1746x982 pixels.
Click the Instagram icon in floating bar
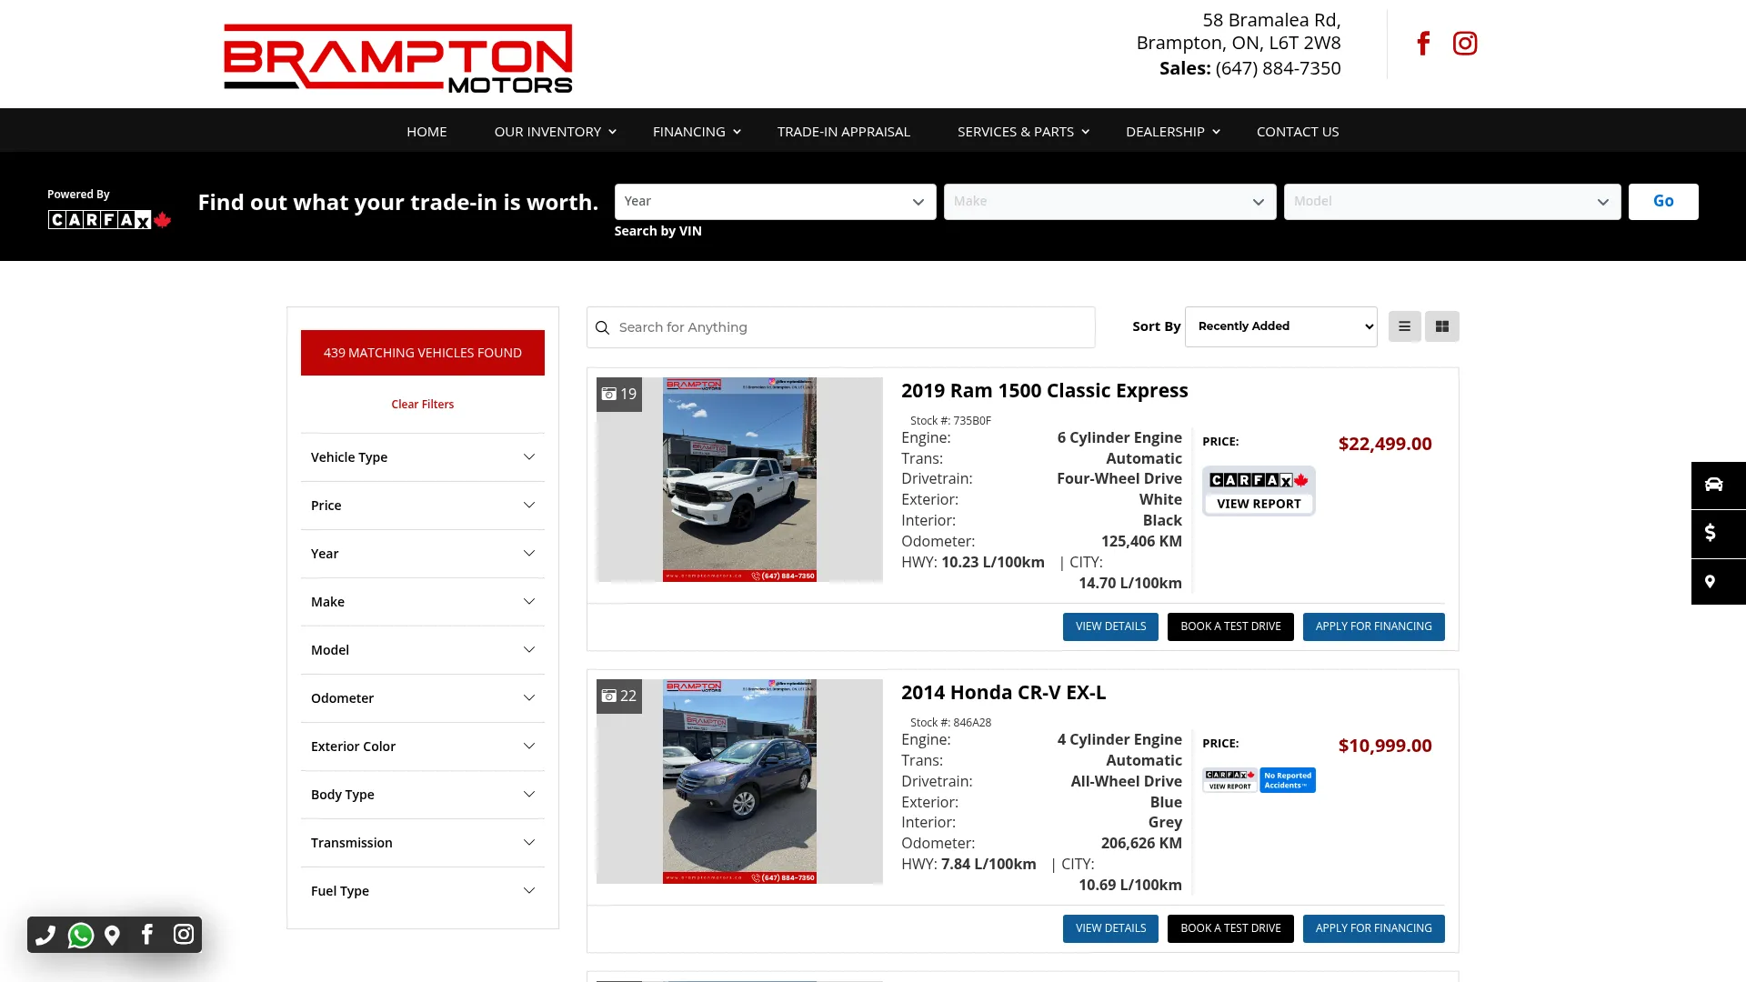tap(184, 935)
